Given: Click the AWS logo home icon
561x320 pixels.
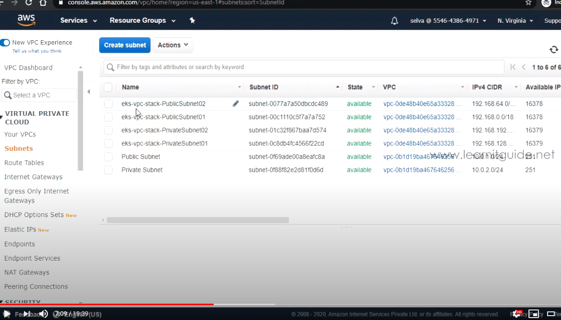Looking at the screenshot, I should click(x=26, y=21).
